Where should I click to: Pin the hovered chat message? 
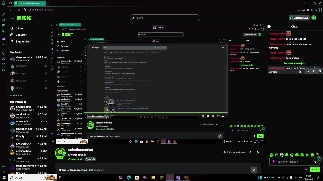[314, 71]
